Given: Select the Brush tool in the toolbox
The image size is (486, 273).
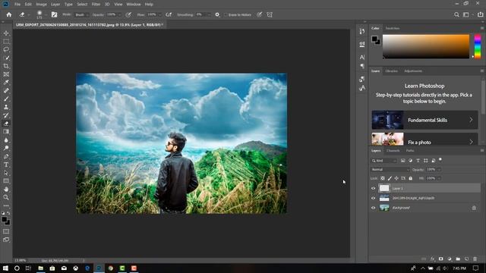Looking at the screenshot, I should (x=6, y=99).
